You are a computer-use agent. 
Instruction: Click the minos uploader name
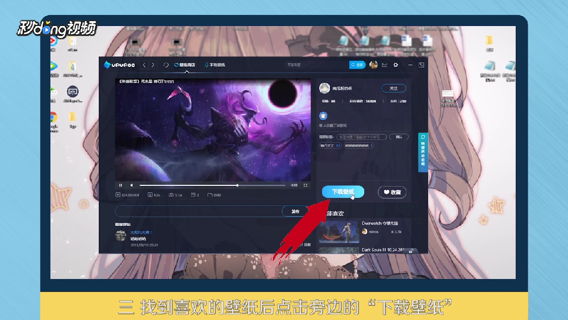pyautogui.click(x=374, y=231)
